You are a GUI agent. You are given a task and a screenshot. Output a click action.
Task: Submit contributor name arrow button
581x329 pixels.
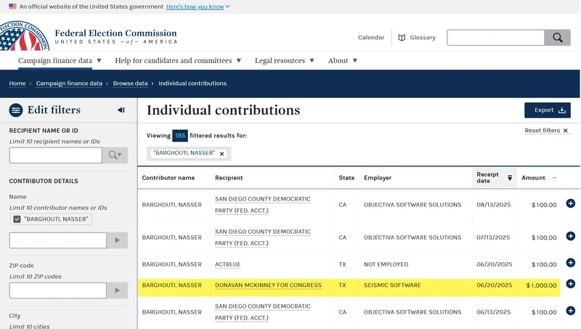[117, 240]
